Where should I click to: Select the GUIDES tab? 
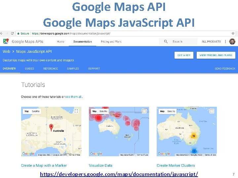click(x=29, y=69)
